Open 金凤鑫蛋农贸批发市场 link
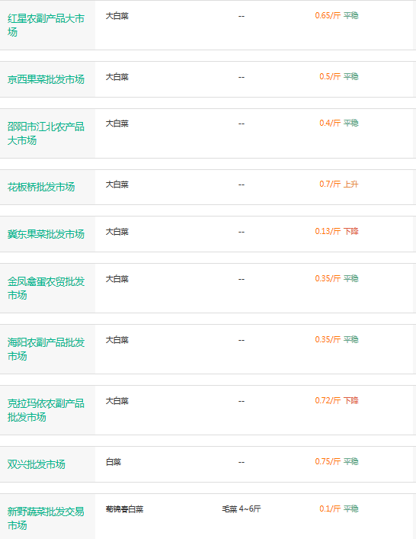The height and width of the screenshot is (539, 416). pyautogui.click(x=46, y=288)
